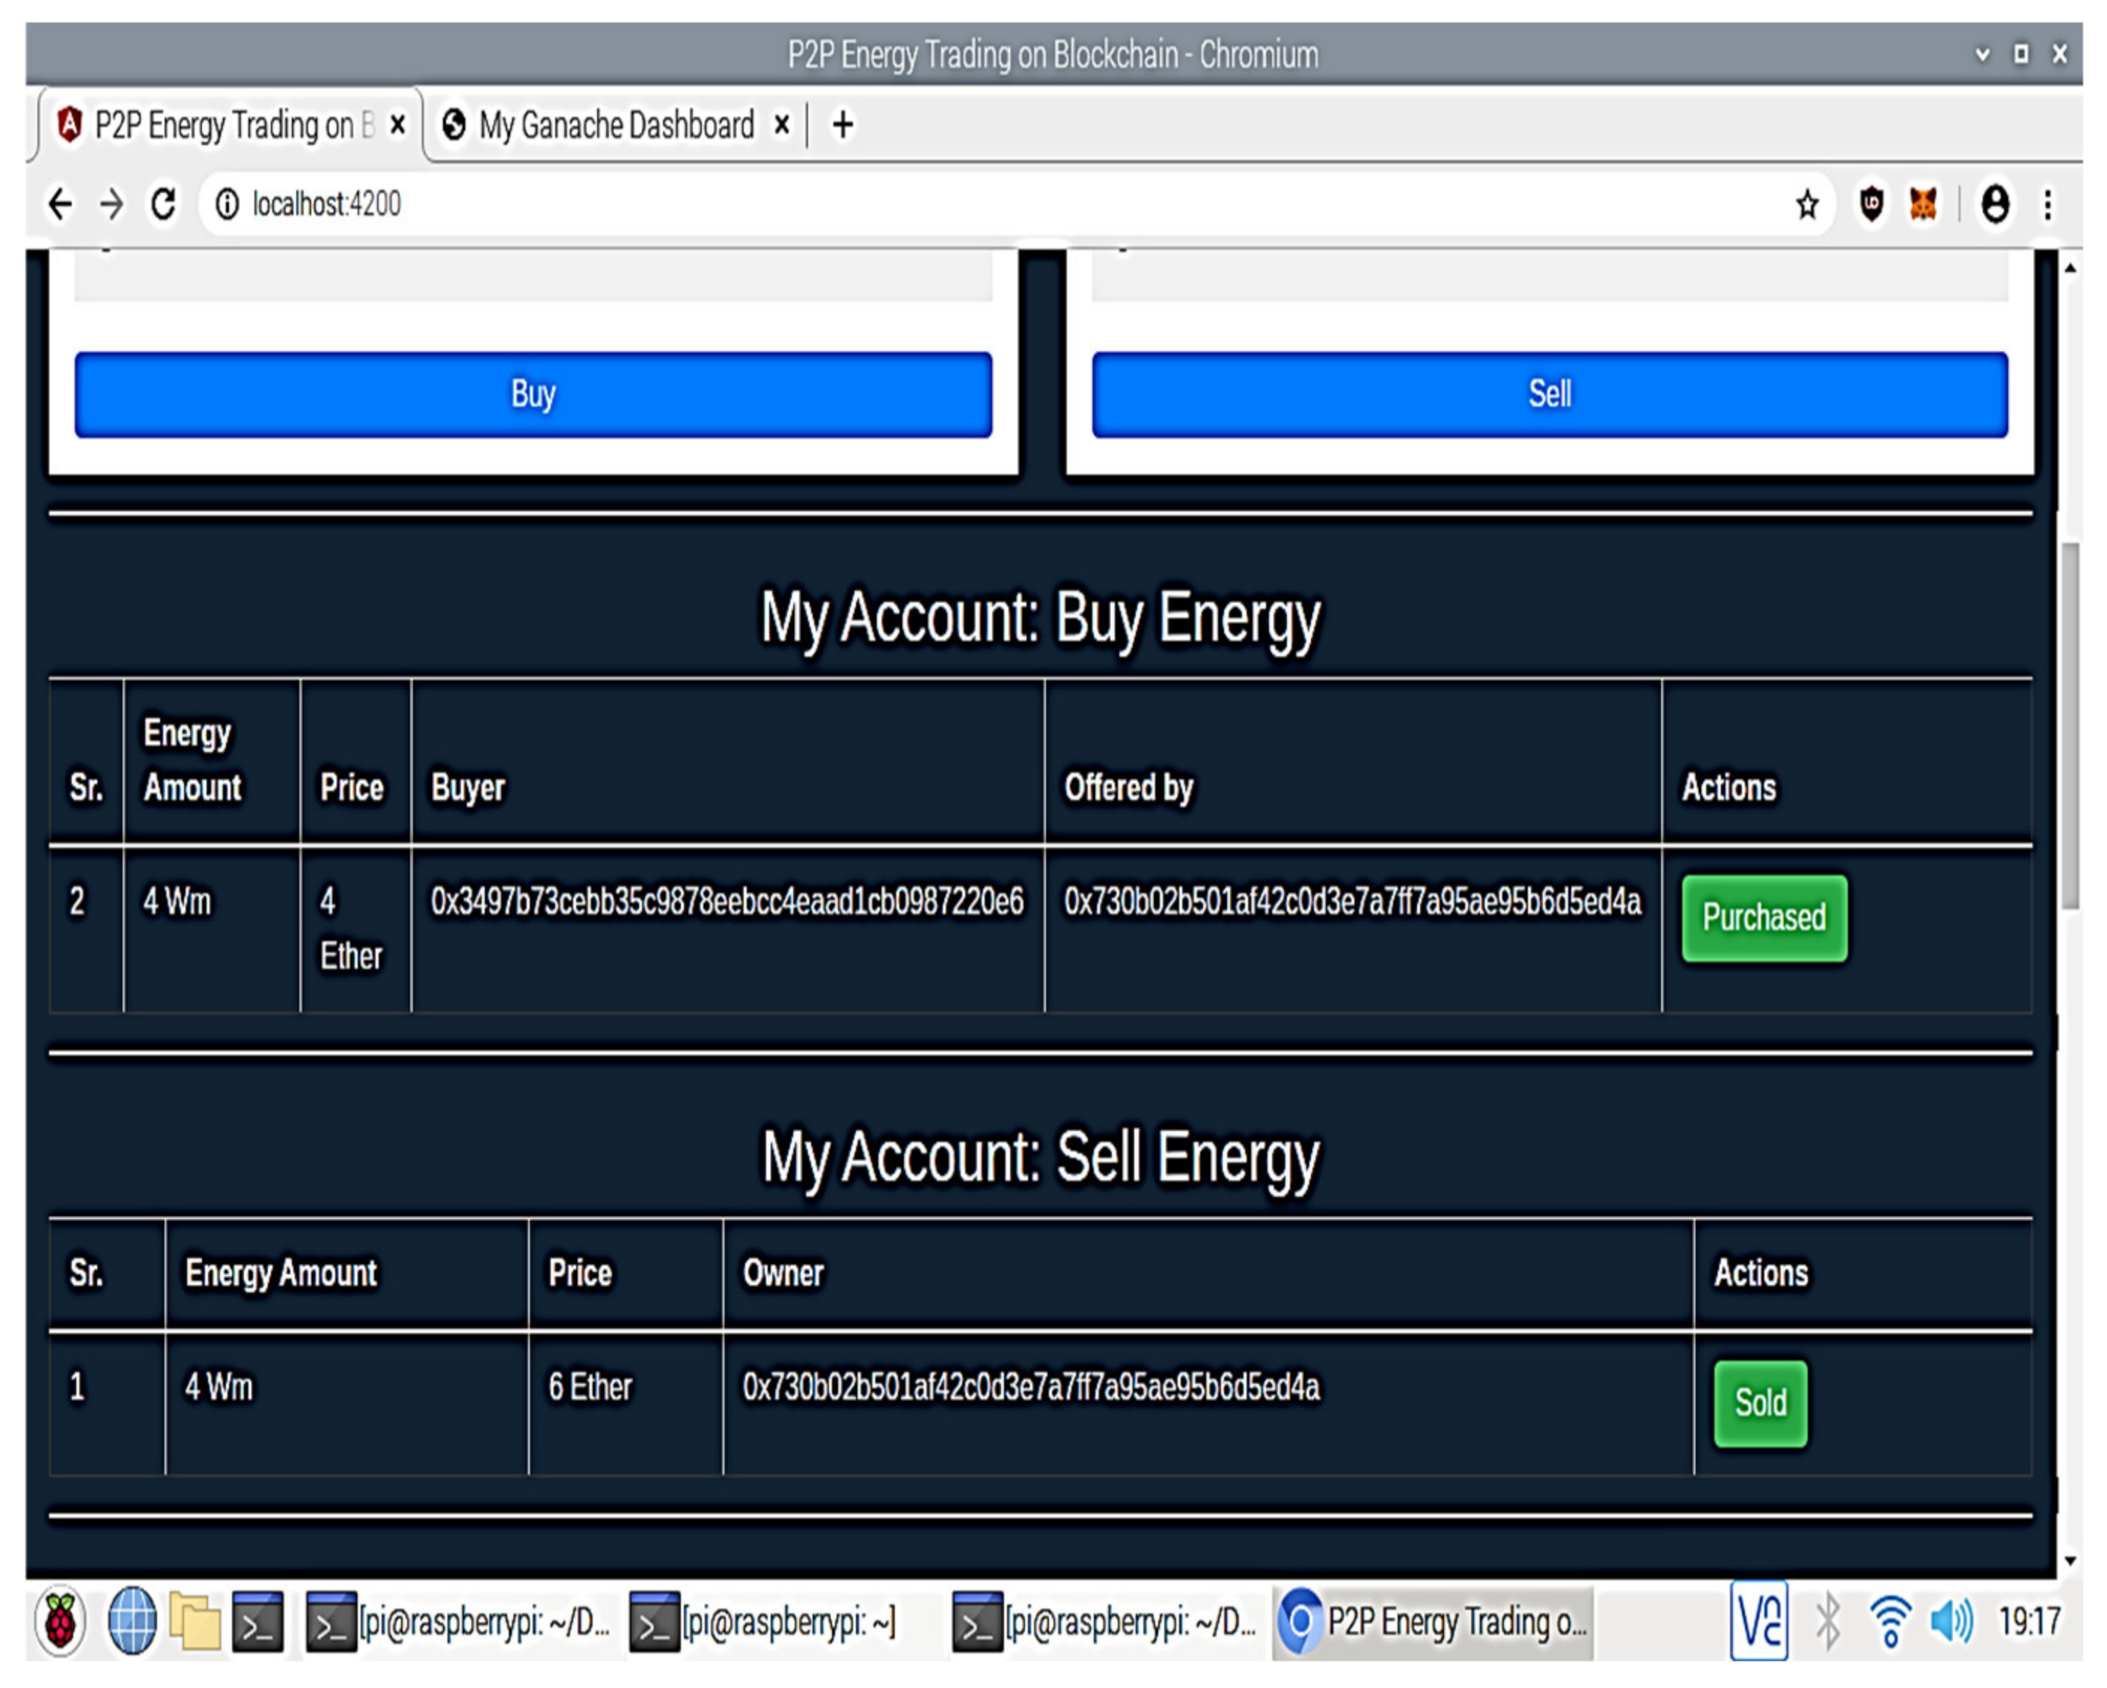
Task: Open the Raspberry Pi menu icon
Action: click(x=61, y=1621)
